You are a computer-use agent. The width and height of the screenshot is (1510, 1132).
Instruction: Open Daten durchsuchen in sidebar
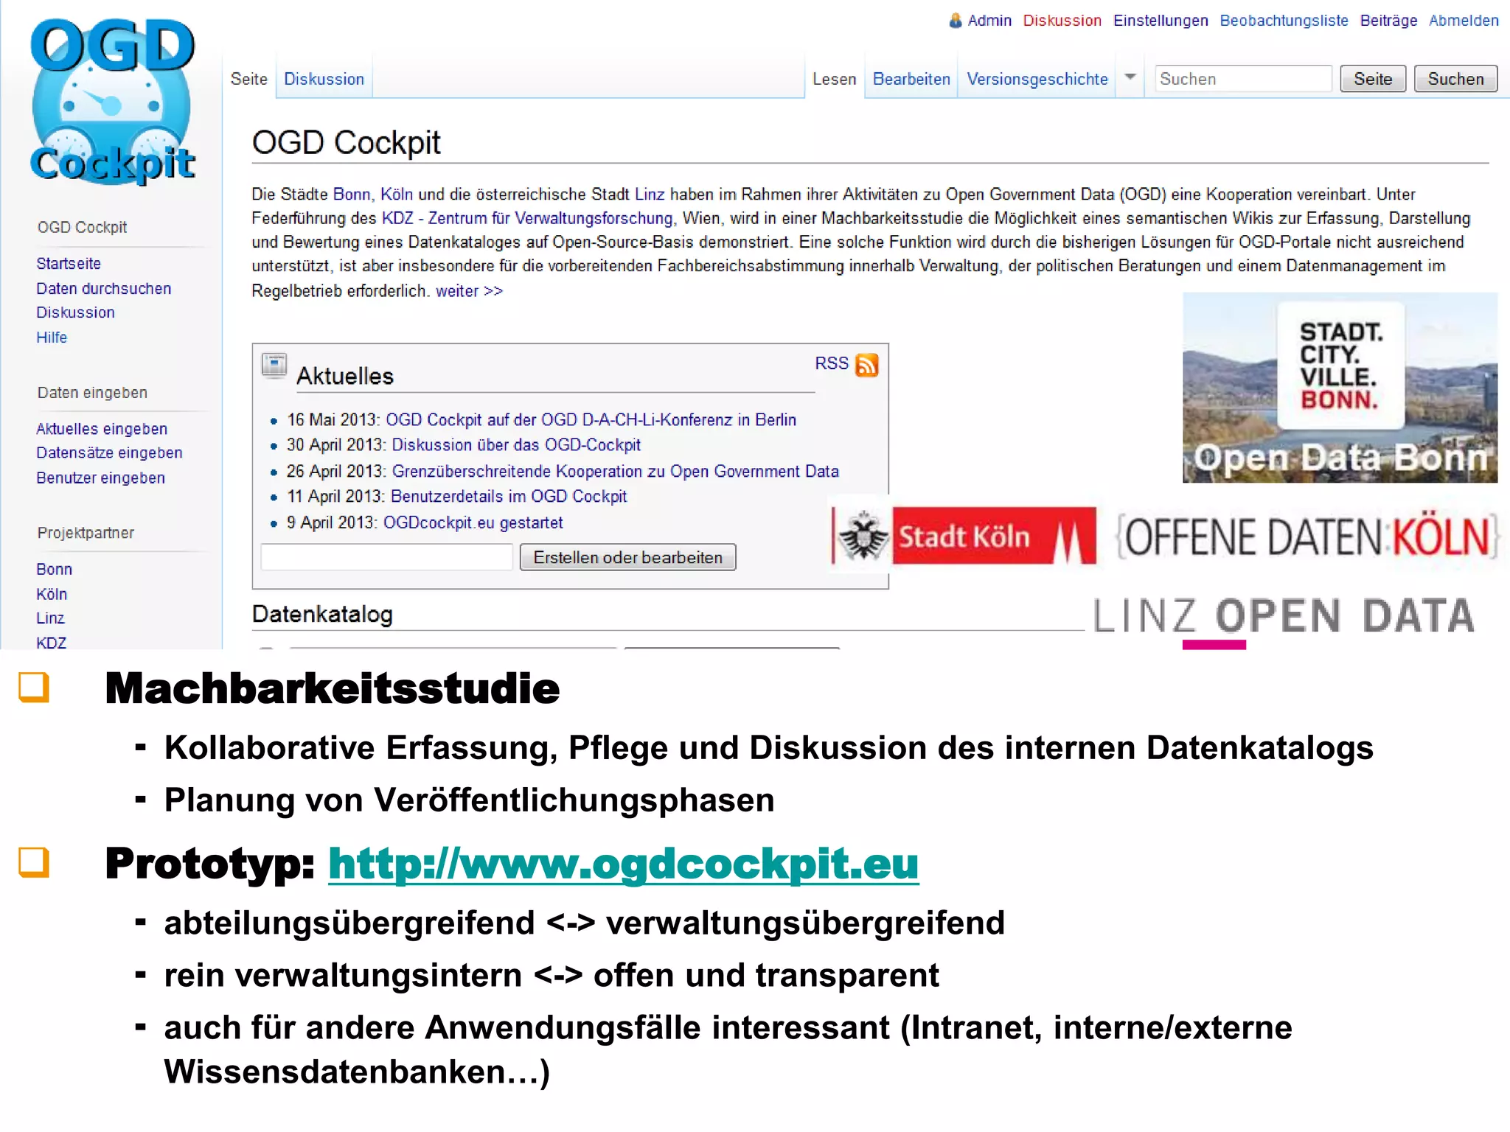pyautogui.click(x=104, y=289)
